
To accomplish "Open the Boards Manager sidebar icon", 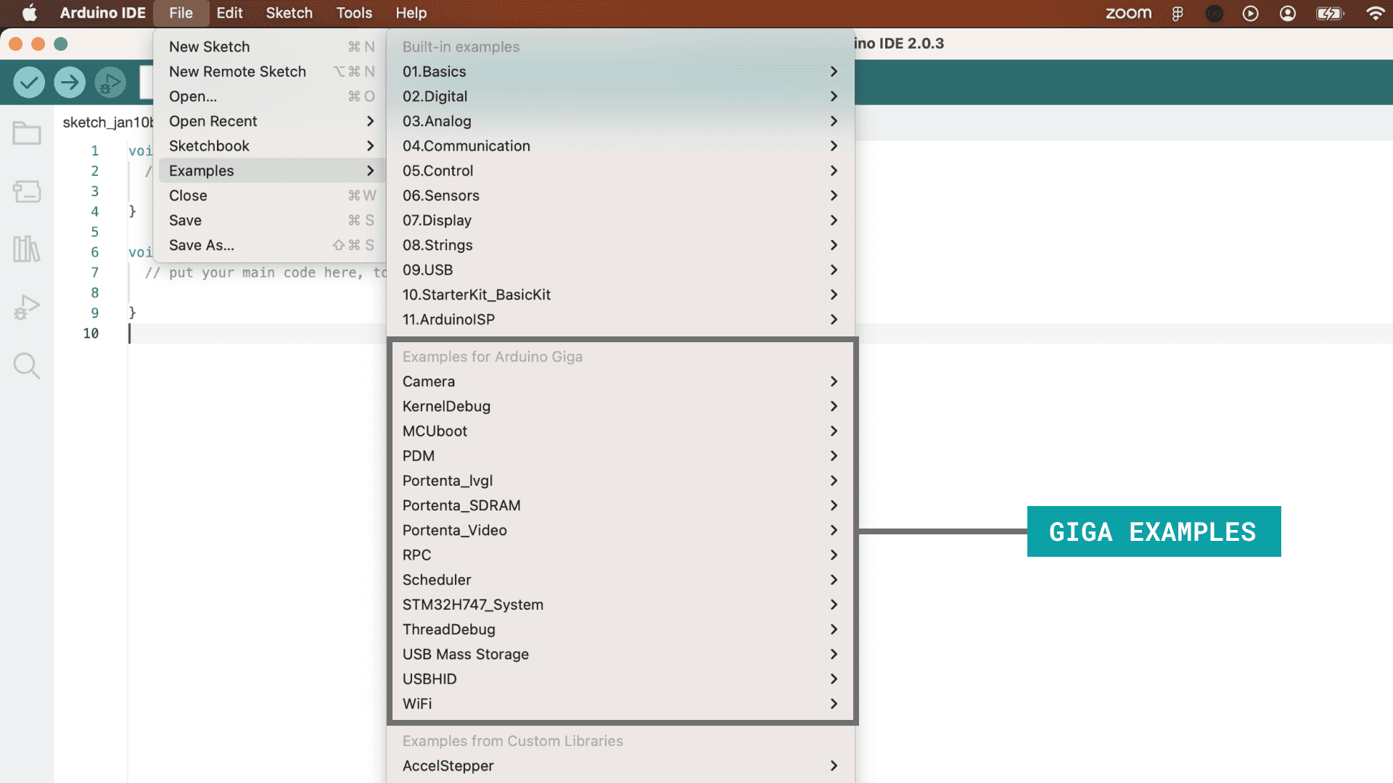I will point(27,191).
